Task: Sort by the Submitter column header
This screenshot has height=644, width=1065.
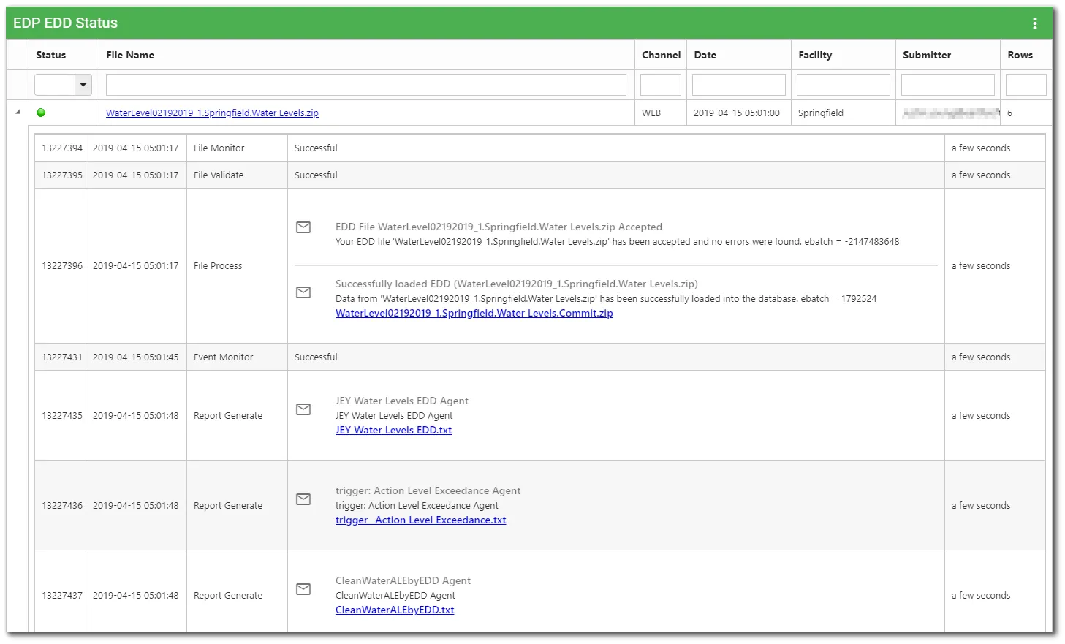Action: (927, 55)
